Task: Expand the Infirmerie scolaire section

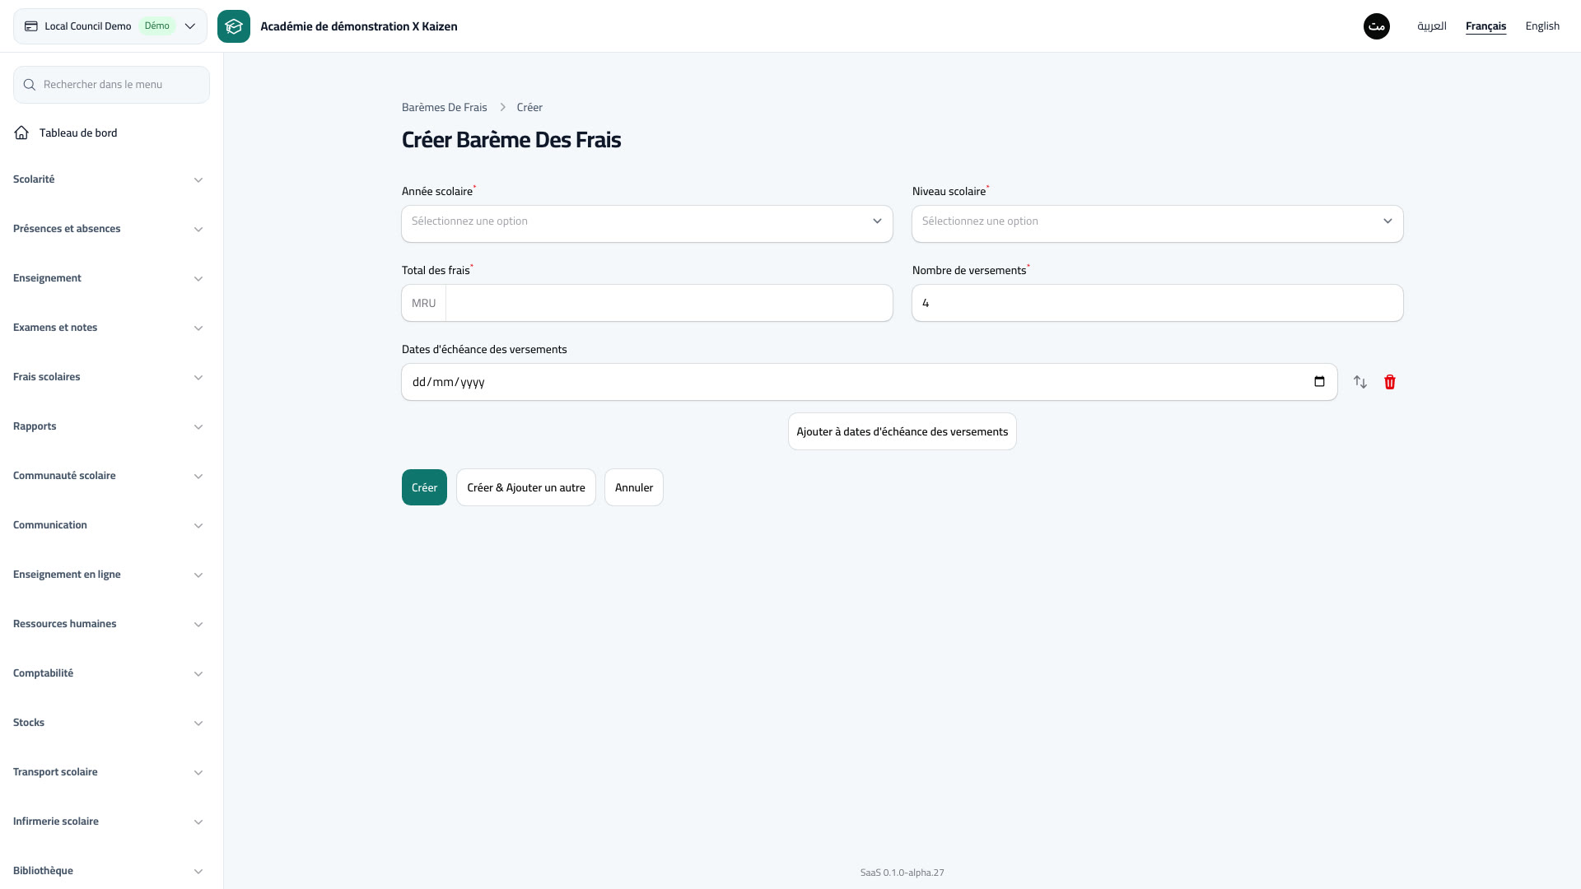Action: pyautogui.click(x=108, y=822)
